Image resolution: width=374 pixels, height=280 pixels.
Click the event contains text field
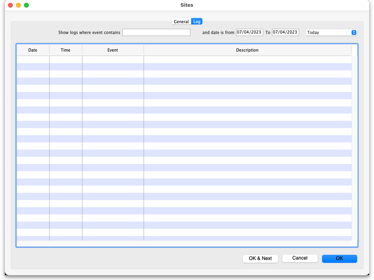156,32
